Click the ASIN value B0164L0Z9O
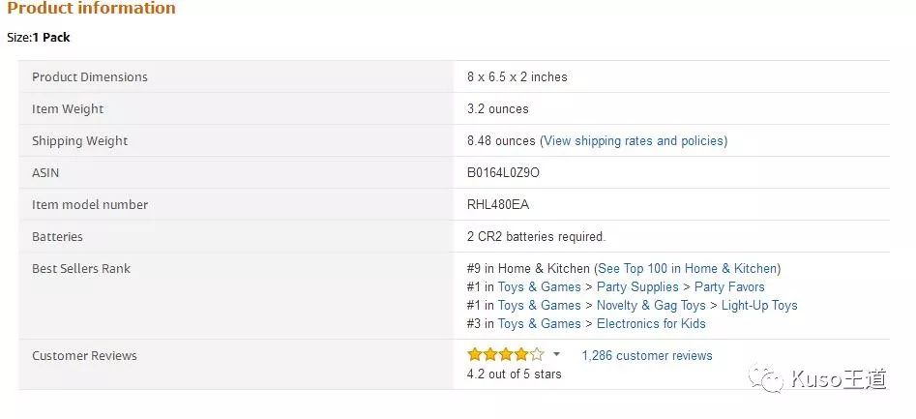The image size is (916, 419). point(503,172)
